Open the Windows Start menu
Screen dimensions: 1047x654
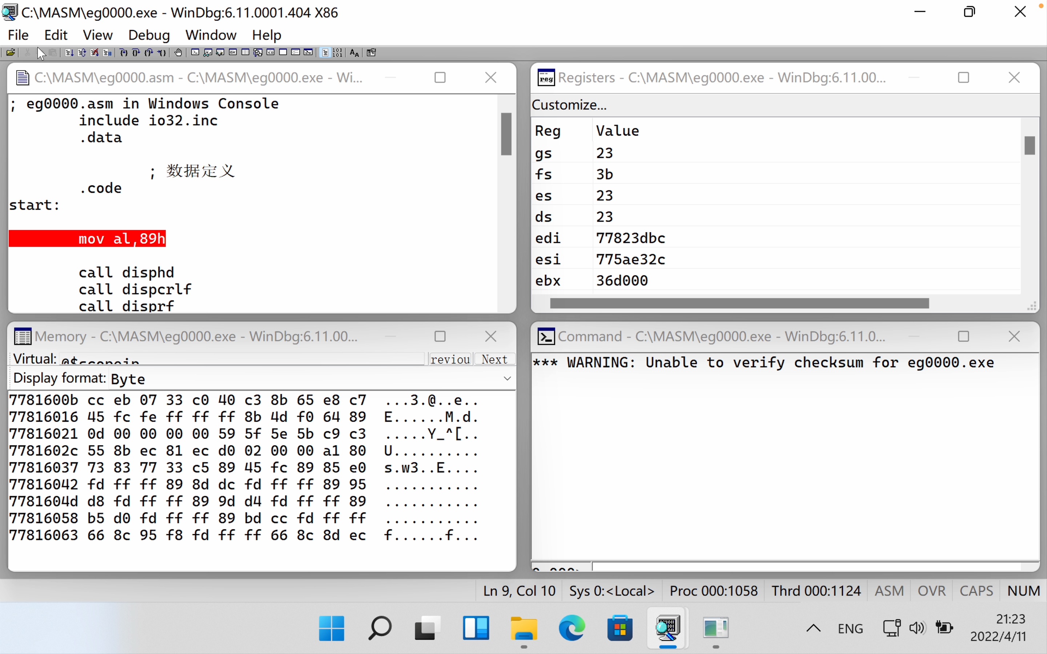[332, 628]
